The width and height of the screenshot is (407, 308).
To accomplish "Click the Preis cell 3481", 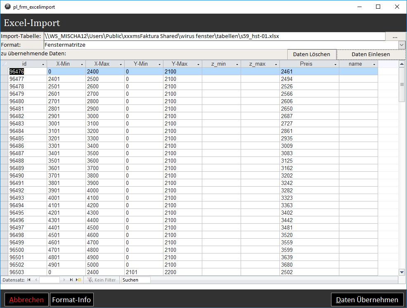I will tap(310, 228).
